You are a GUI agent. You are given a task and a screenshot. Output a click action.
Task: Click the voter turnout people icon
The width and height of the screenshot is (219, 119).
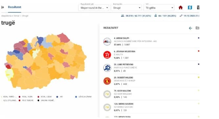pyautogui.click(x=122, y=16)
